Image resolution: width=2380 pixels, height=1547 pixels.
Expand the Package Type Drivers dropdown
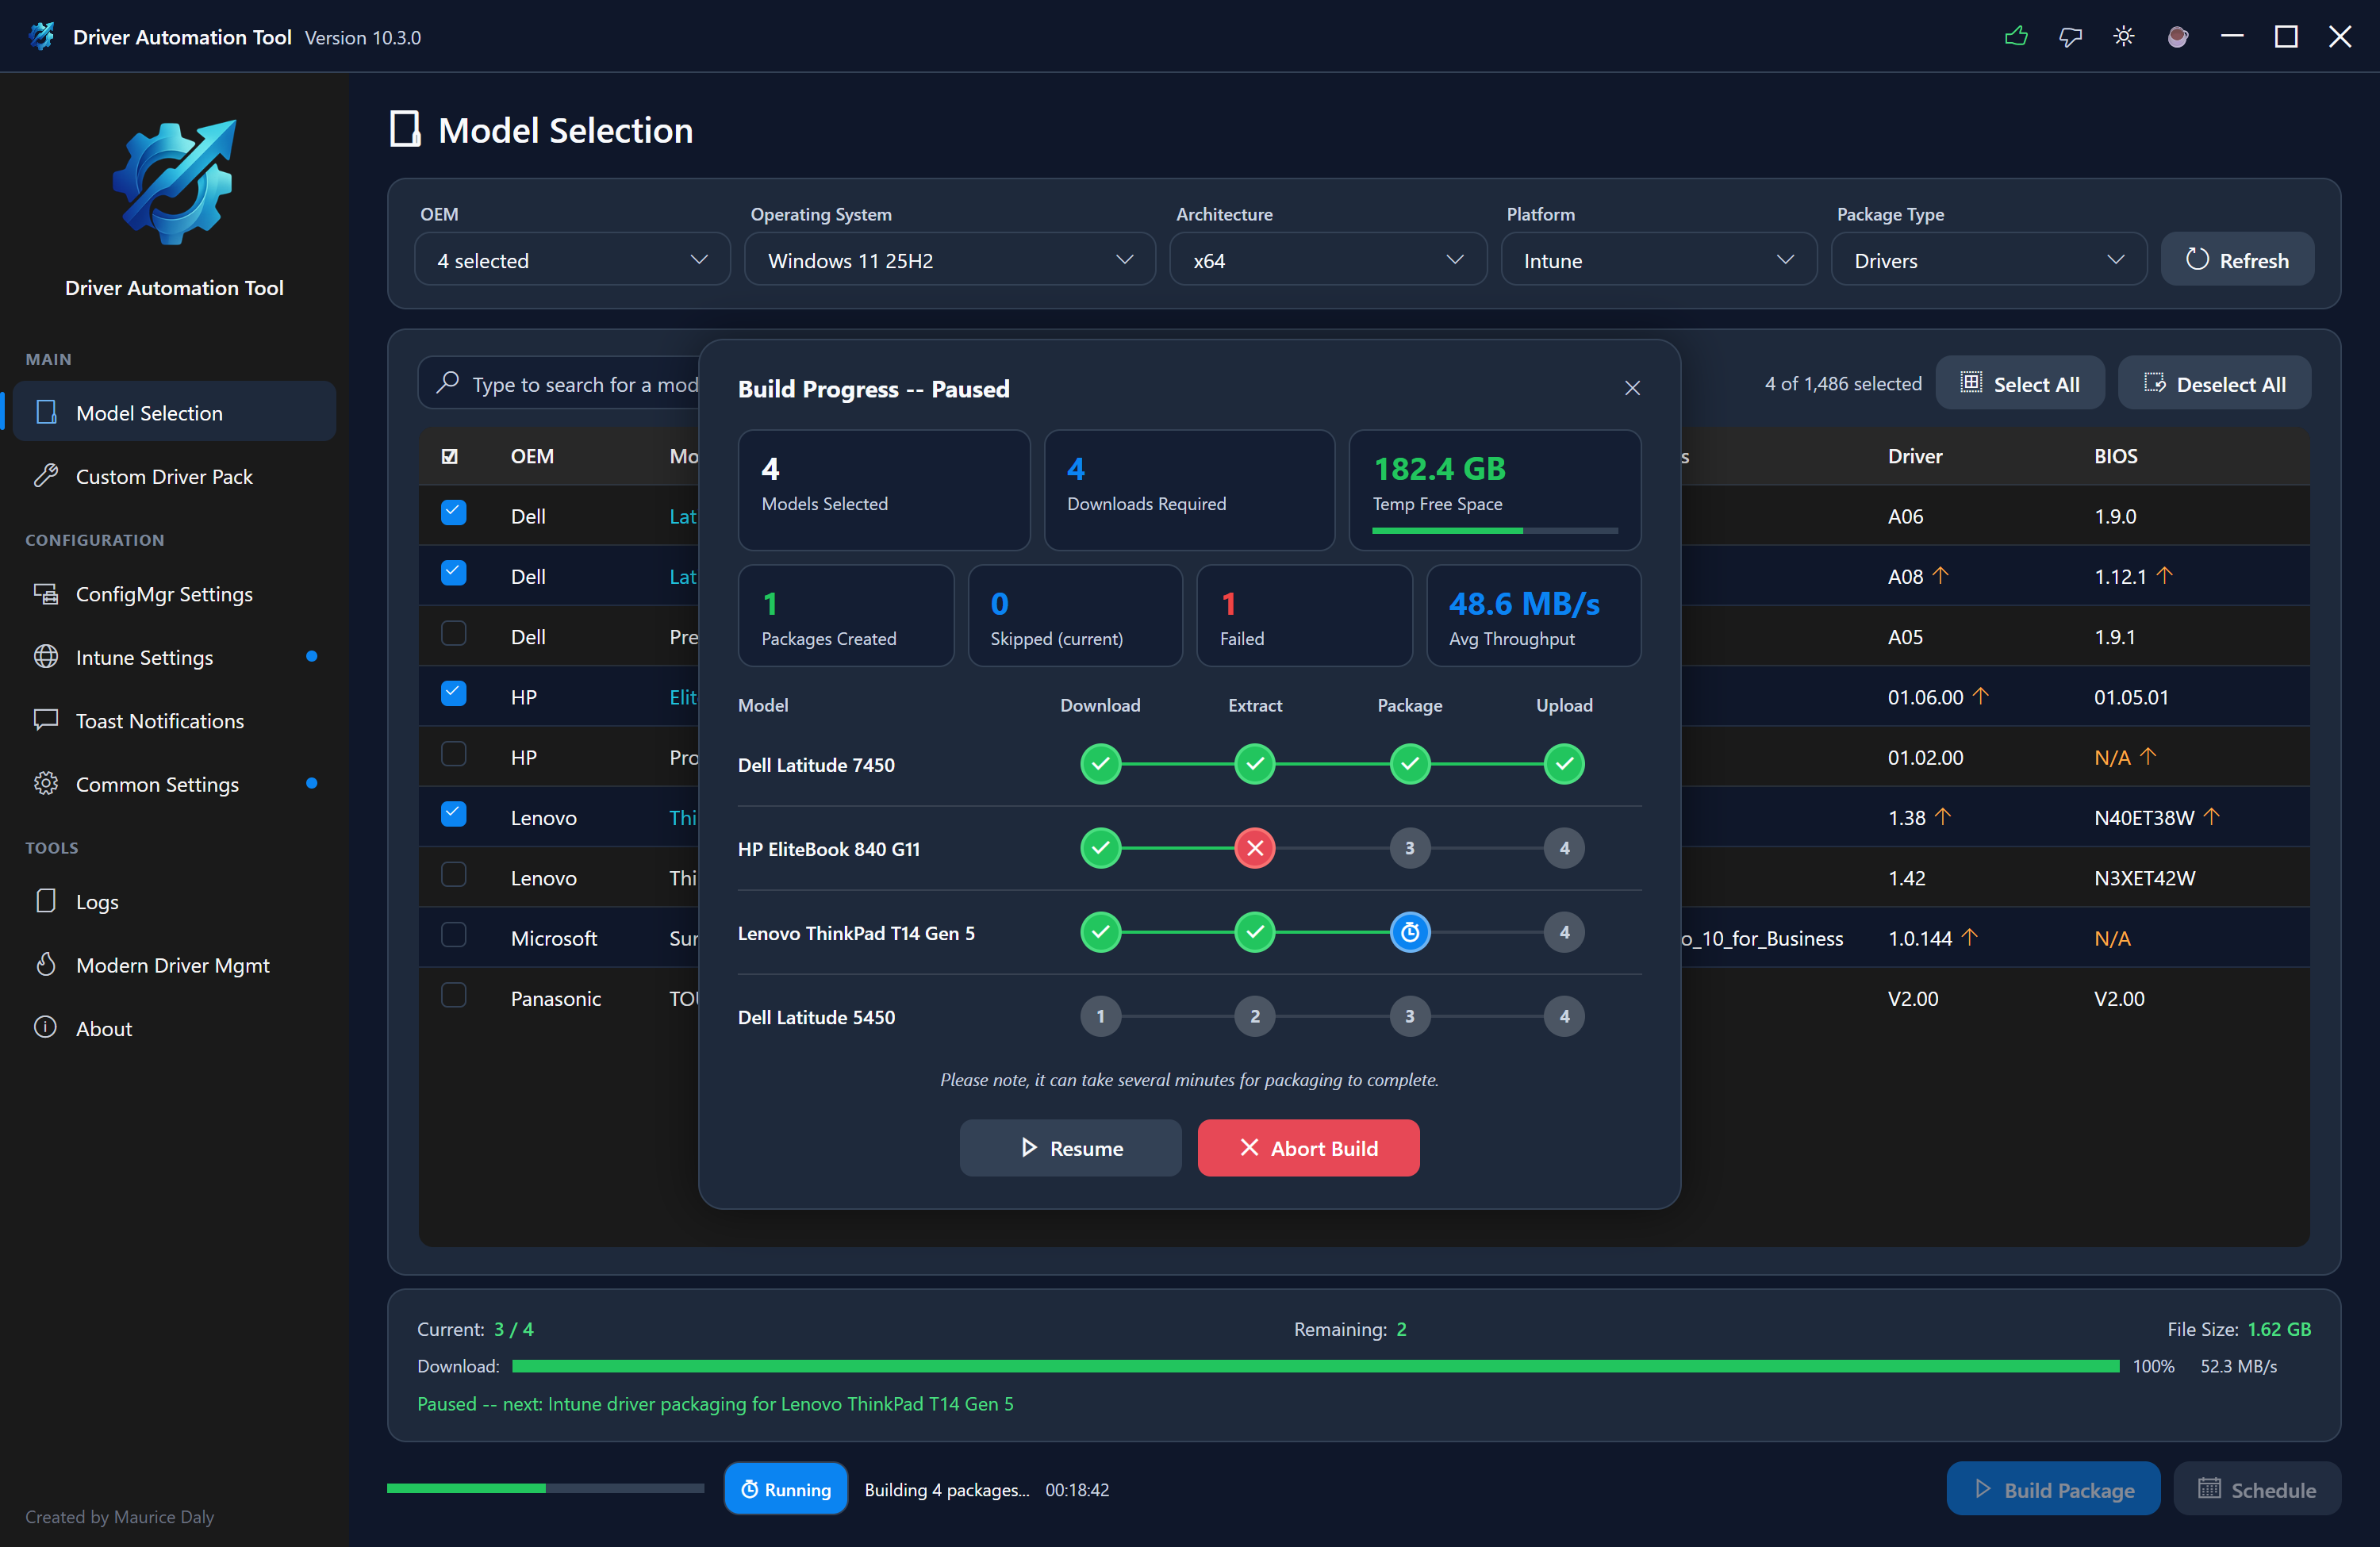pos(1988,260)
